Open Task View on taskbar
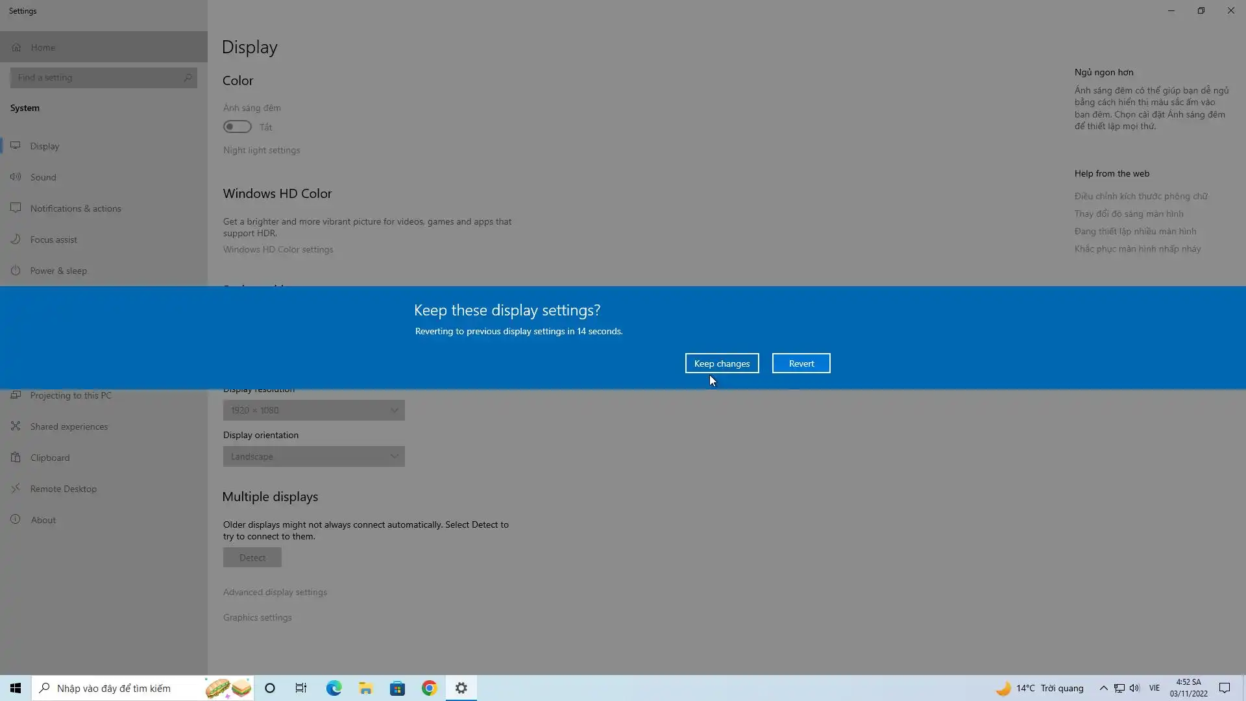1246x701 pixels. pyautogui.click(x=301, y=688)
